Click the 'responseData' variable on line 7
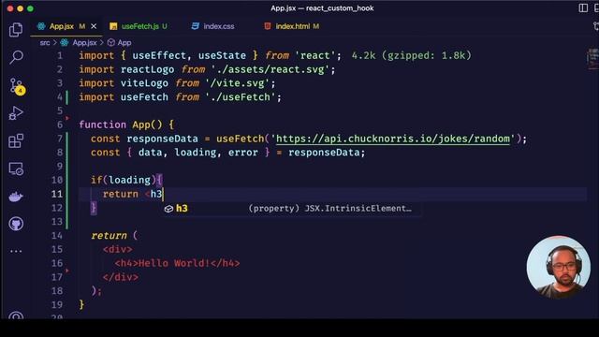 (162, 139)
